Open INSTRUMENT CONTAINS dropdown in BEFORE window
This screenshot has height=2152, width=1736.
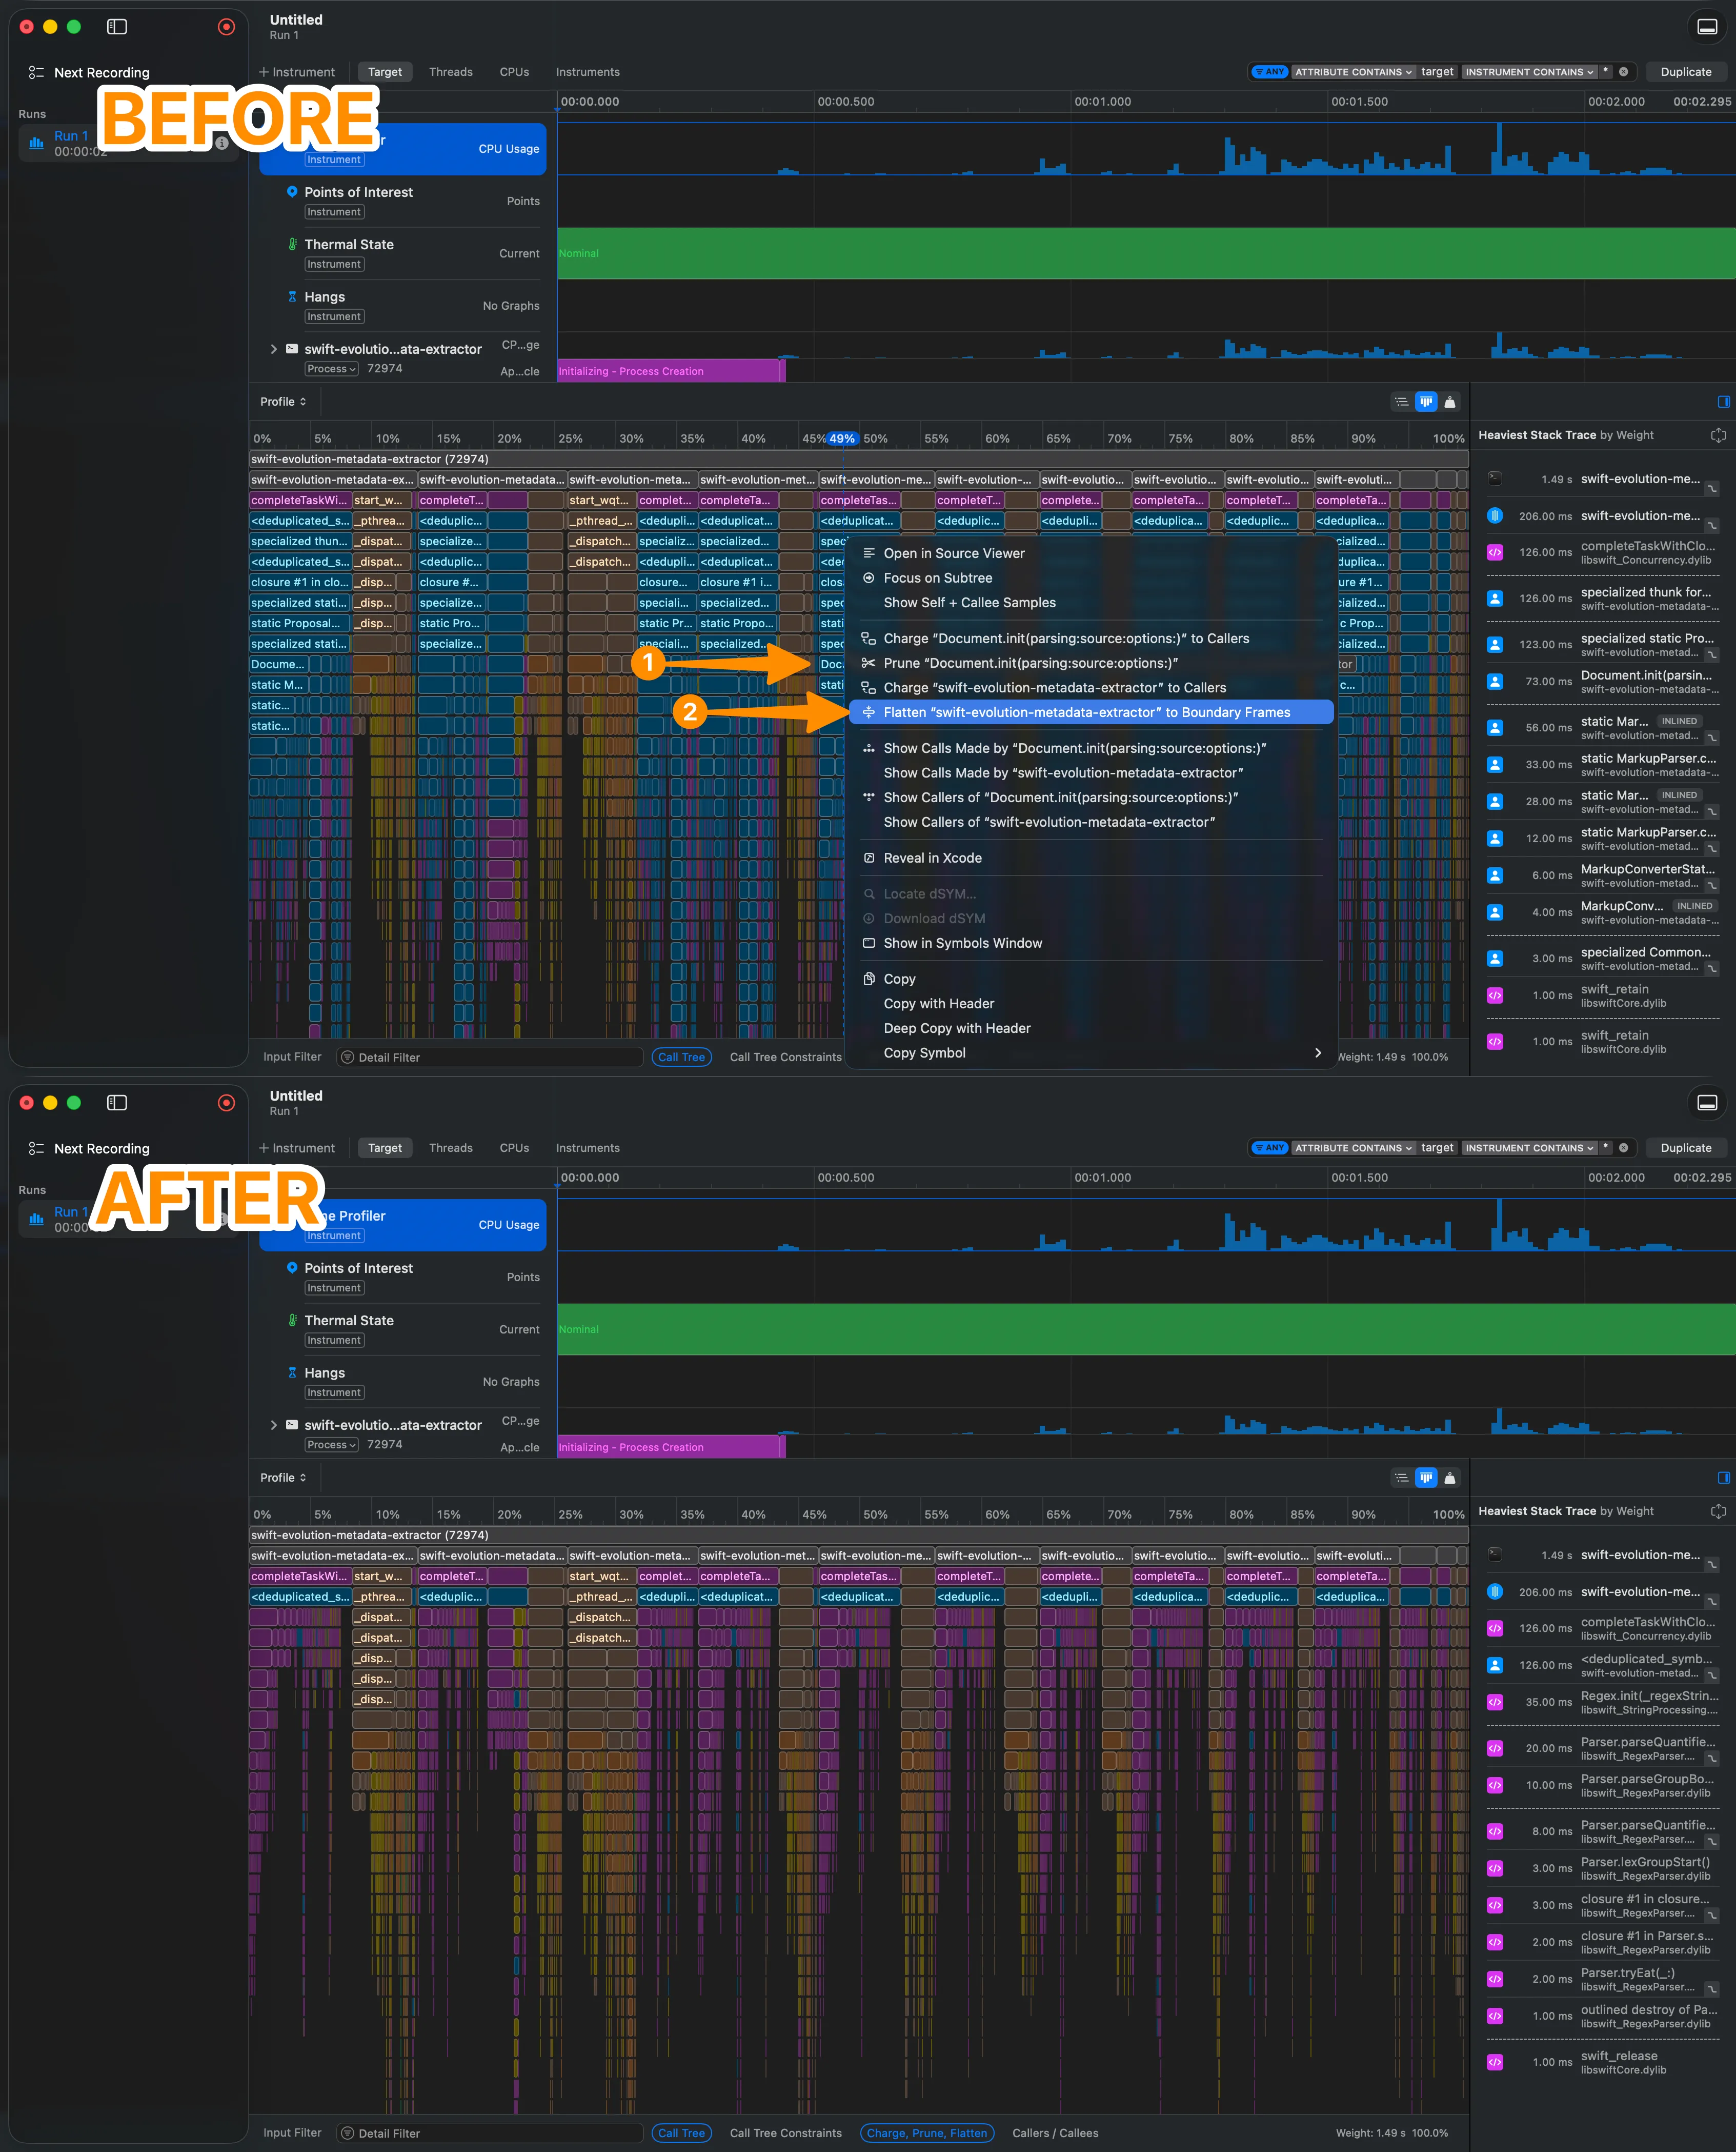1529,72
